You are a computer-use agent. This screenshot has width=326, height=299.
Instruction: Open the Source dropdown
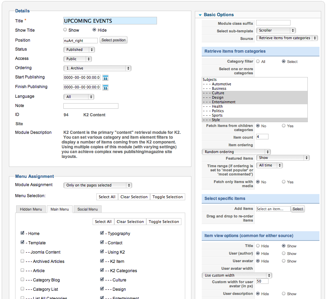[x=287, y=38]
